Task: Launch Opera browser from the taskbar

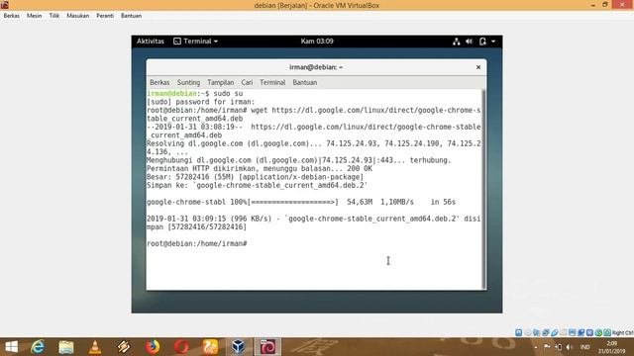Action: pos(181,347)
